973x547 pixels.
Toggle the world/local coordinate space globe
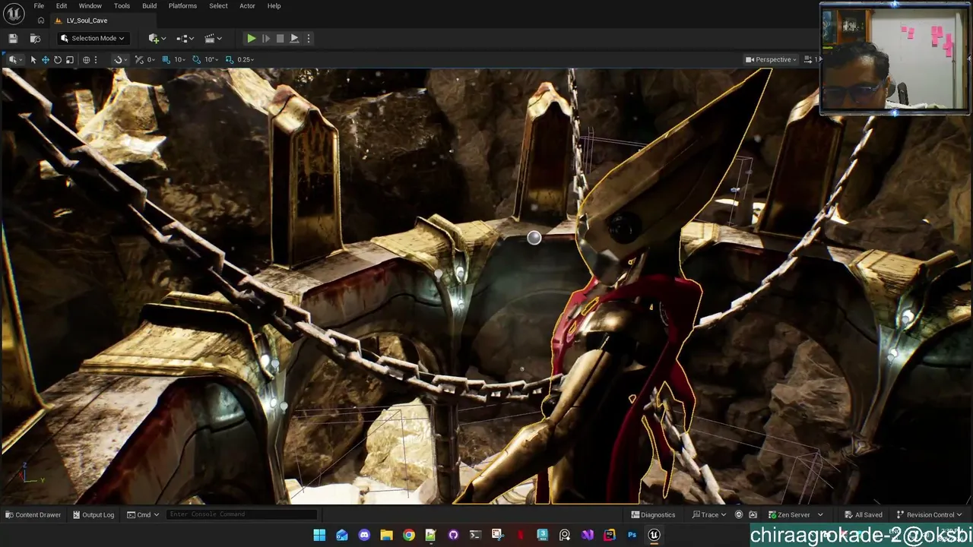tap(86, 59)
